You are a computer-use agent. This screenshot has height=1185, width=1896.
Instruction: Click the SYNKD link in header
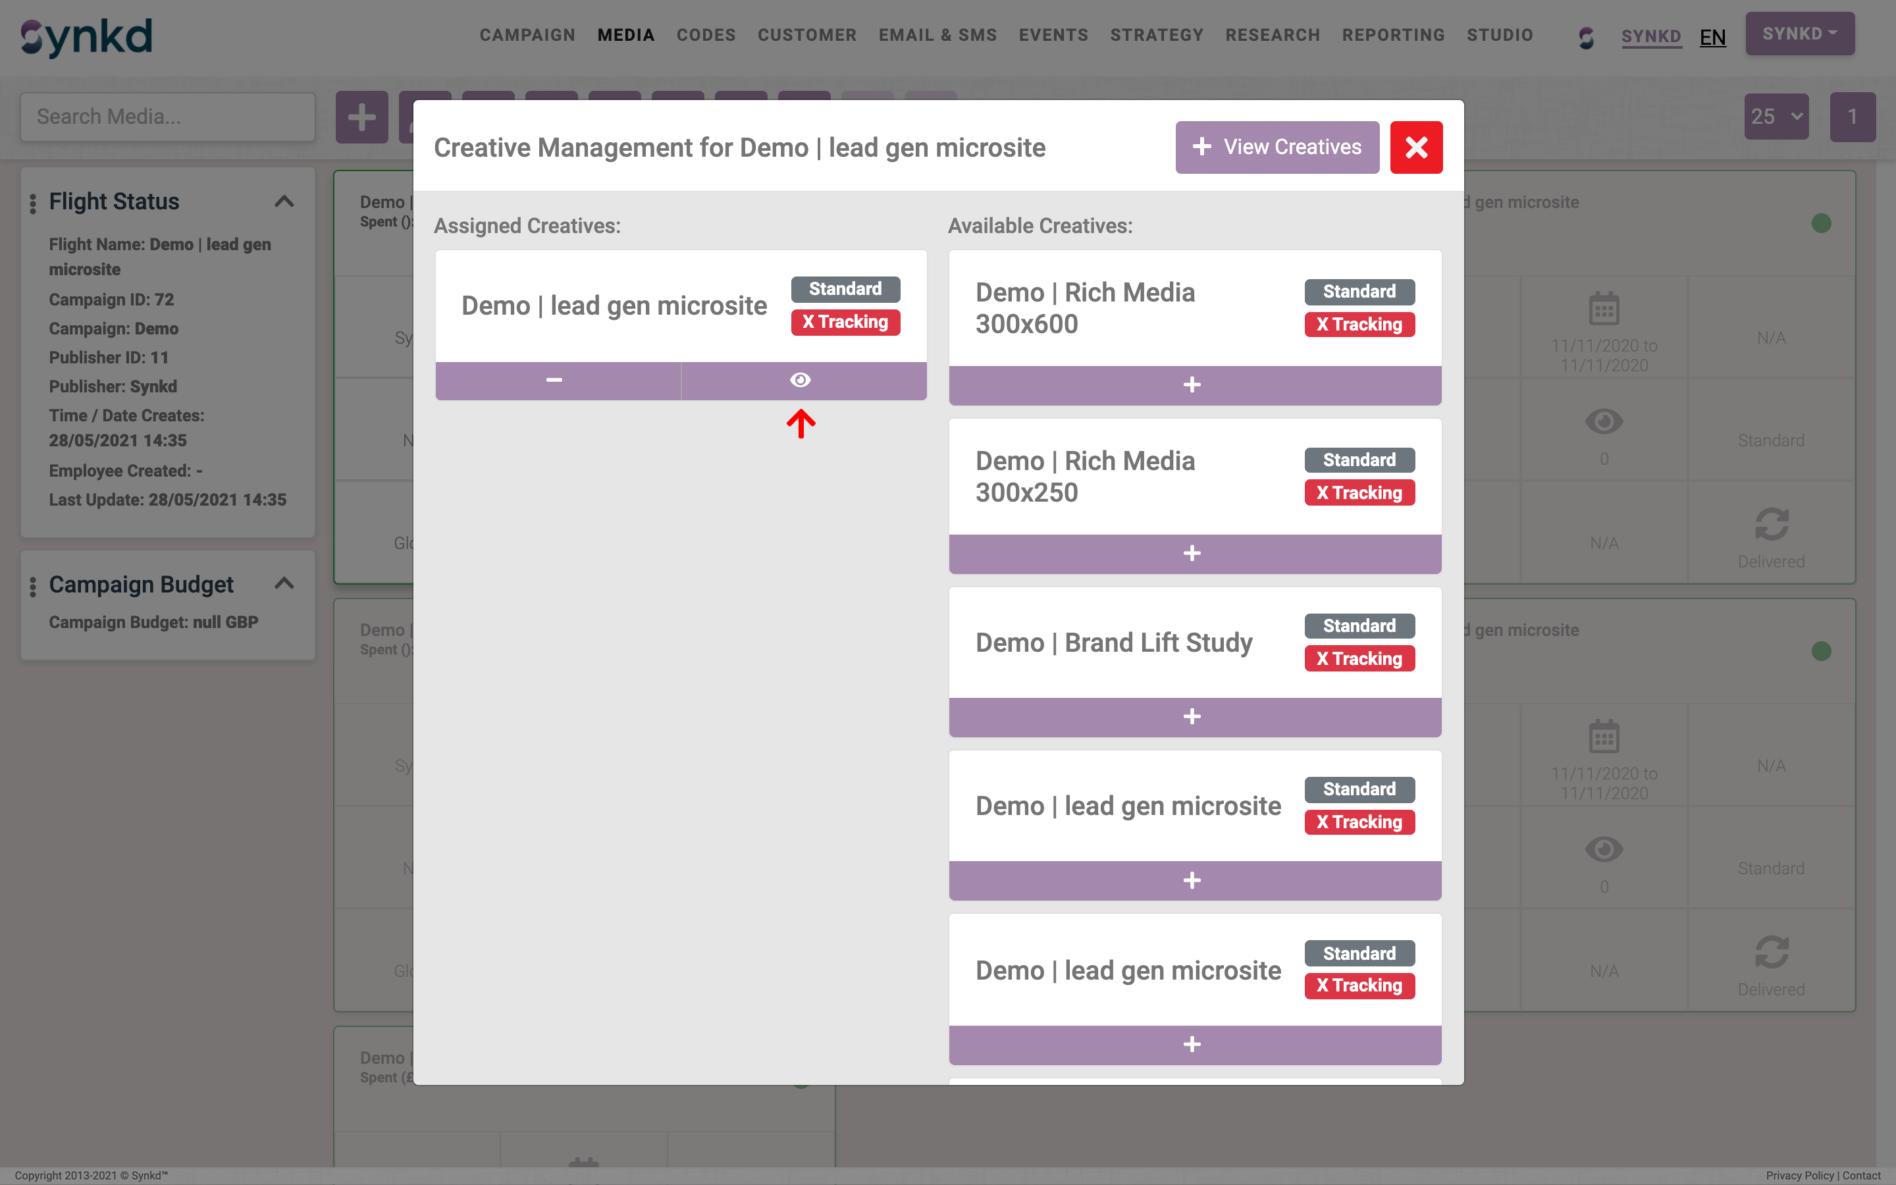[1651, 37]
